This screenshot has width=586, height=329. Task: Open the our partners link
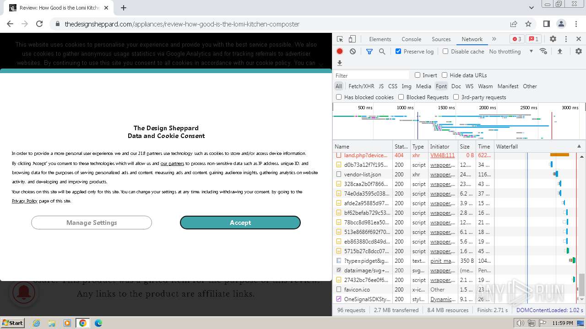[172, 163]
